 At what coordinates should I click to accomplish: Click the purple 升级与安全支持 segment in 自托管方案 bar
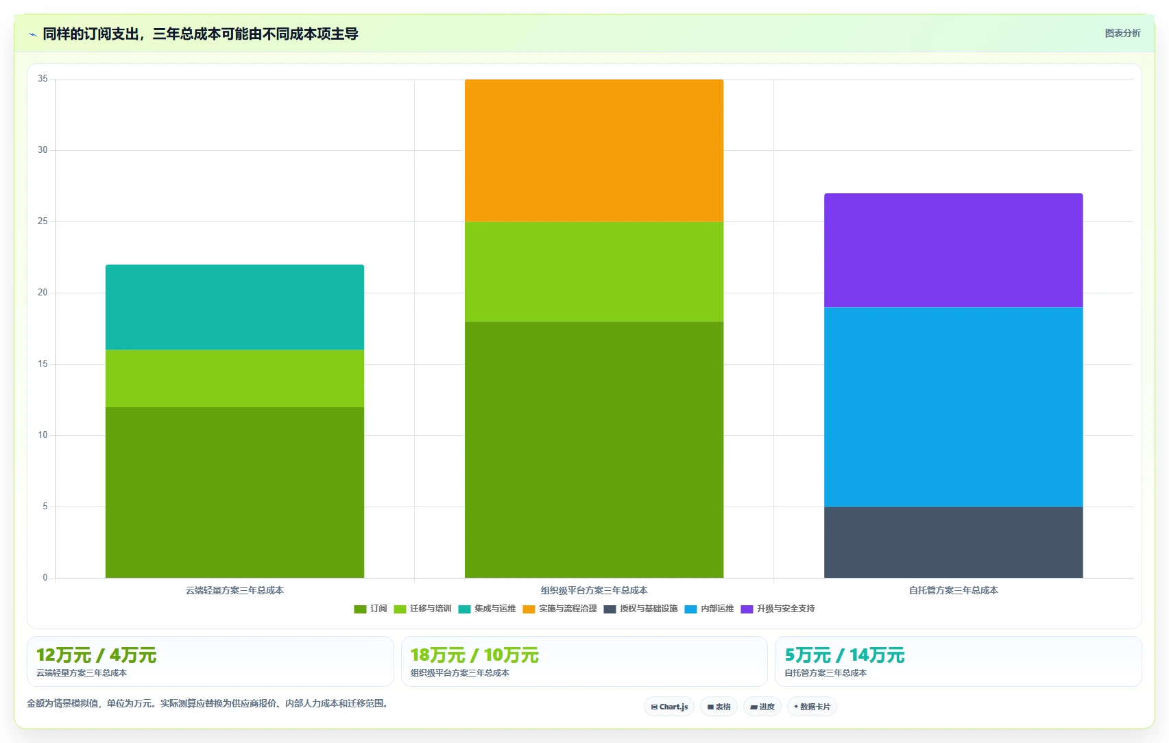[x=953, y=250]
